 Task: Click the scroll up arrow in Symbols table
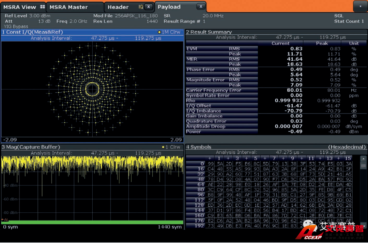pyautogui.click(x=363, y=159)
